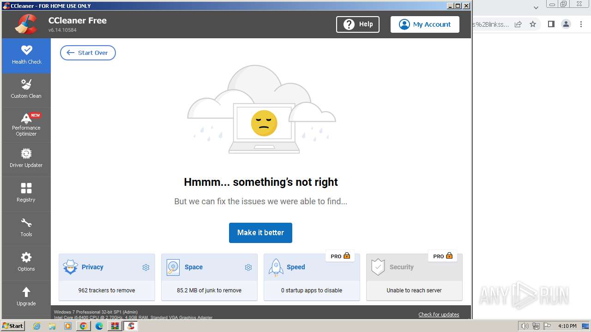Click the Windows 7 system info text
591x332 pixels.
[133, 314]
